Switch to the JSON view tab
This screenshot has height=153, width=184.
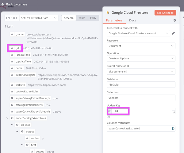point(93,18)
